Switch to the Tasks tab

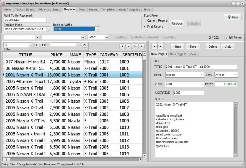(19, 10)
